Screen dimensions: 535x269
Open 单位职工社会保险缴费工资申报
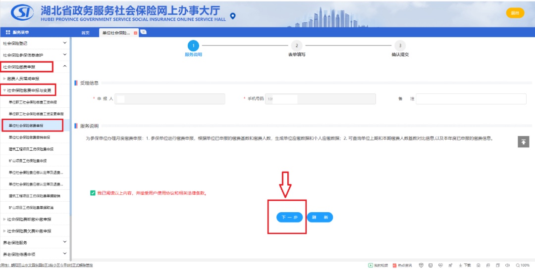point(33,102)
